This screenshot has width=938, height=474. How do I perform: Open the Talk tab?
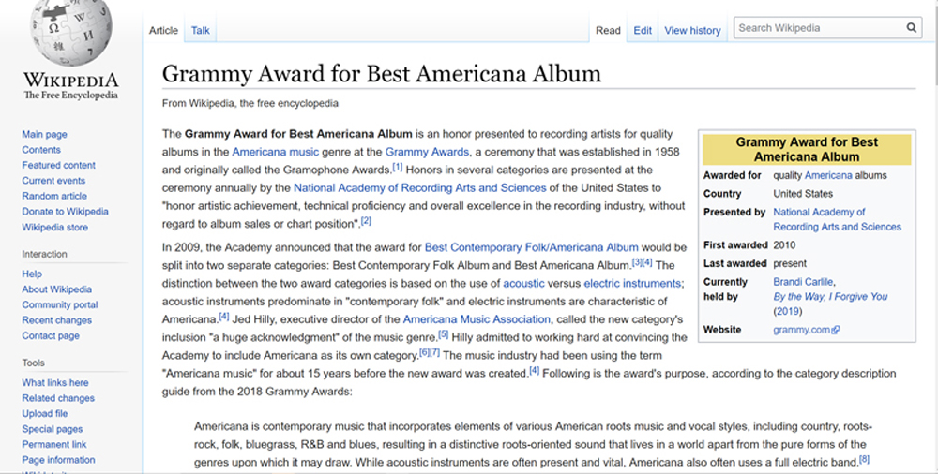point(201,30)
